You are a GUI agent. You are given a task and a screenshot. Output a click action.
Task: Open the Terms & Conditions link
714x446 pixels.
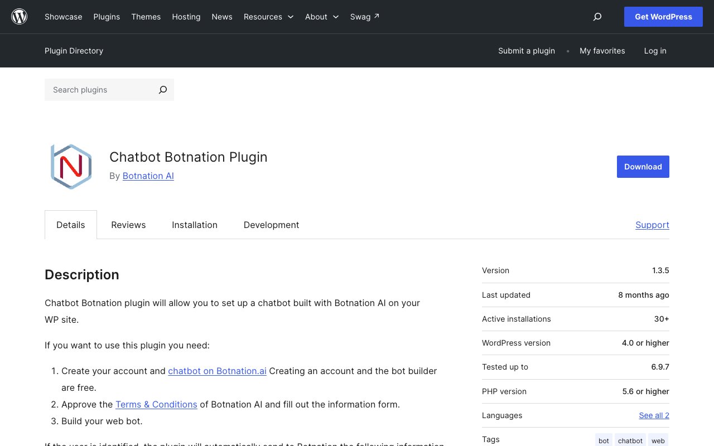tap(156, 404)
